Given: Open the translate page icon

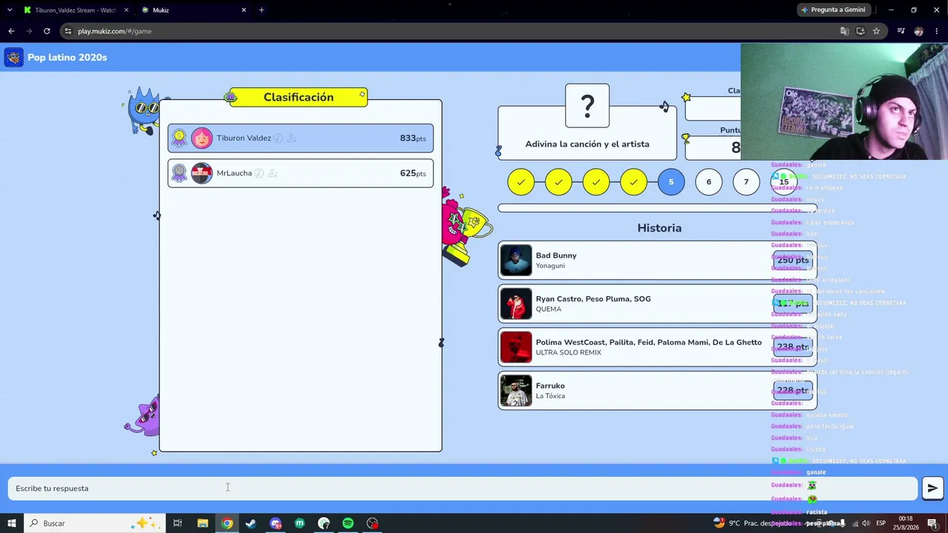Looking at the screenshot, I should (x=844, y=31).
